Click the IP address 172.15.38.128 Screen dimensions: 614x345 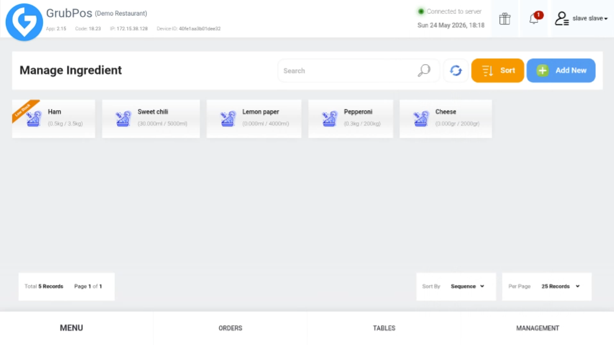coord(132,29)
